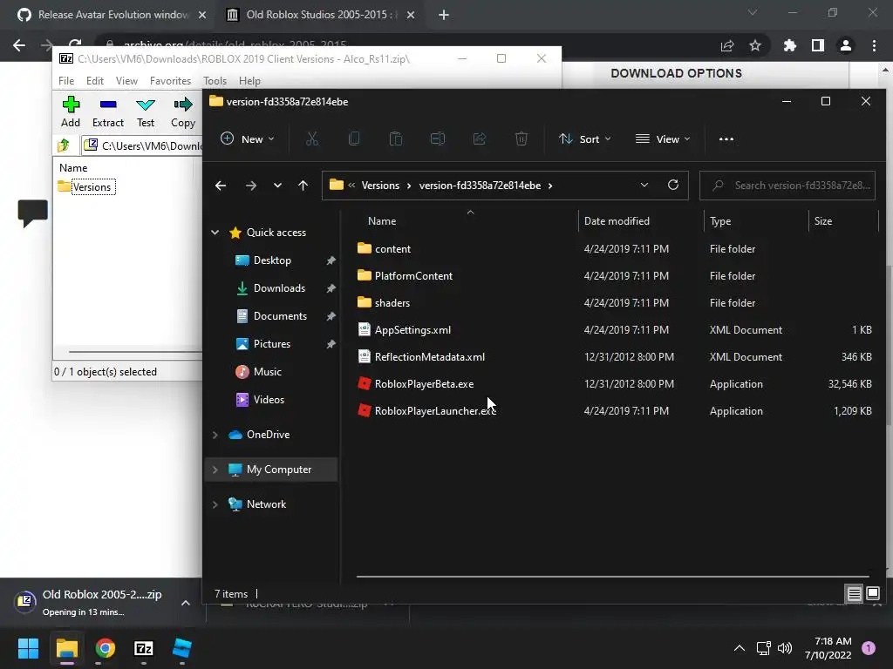Click the 7-Zip path address field

pos(142,145)
